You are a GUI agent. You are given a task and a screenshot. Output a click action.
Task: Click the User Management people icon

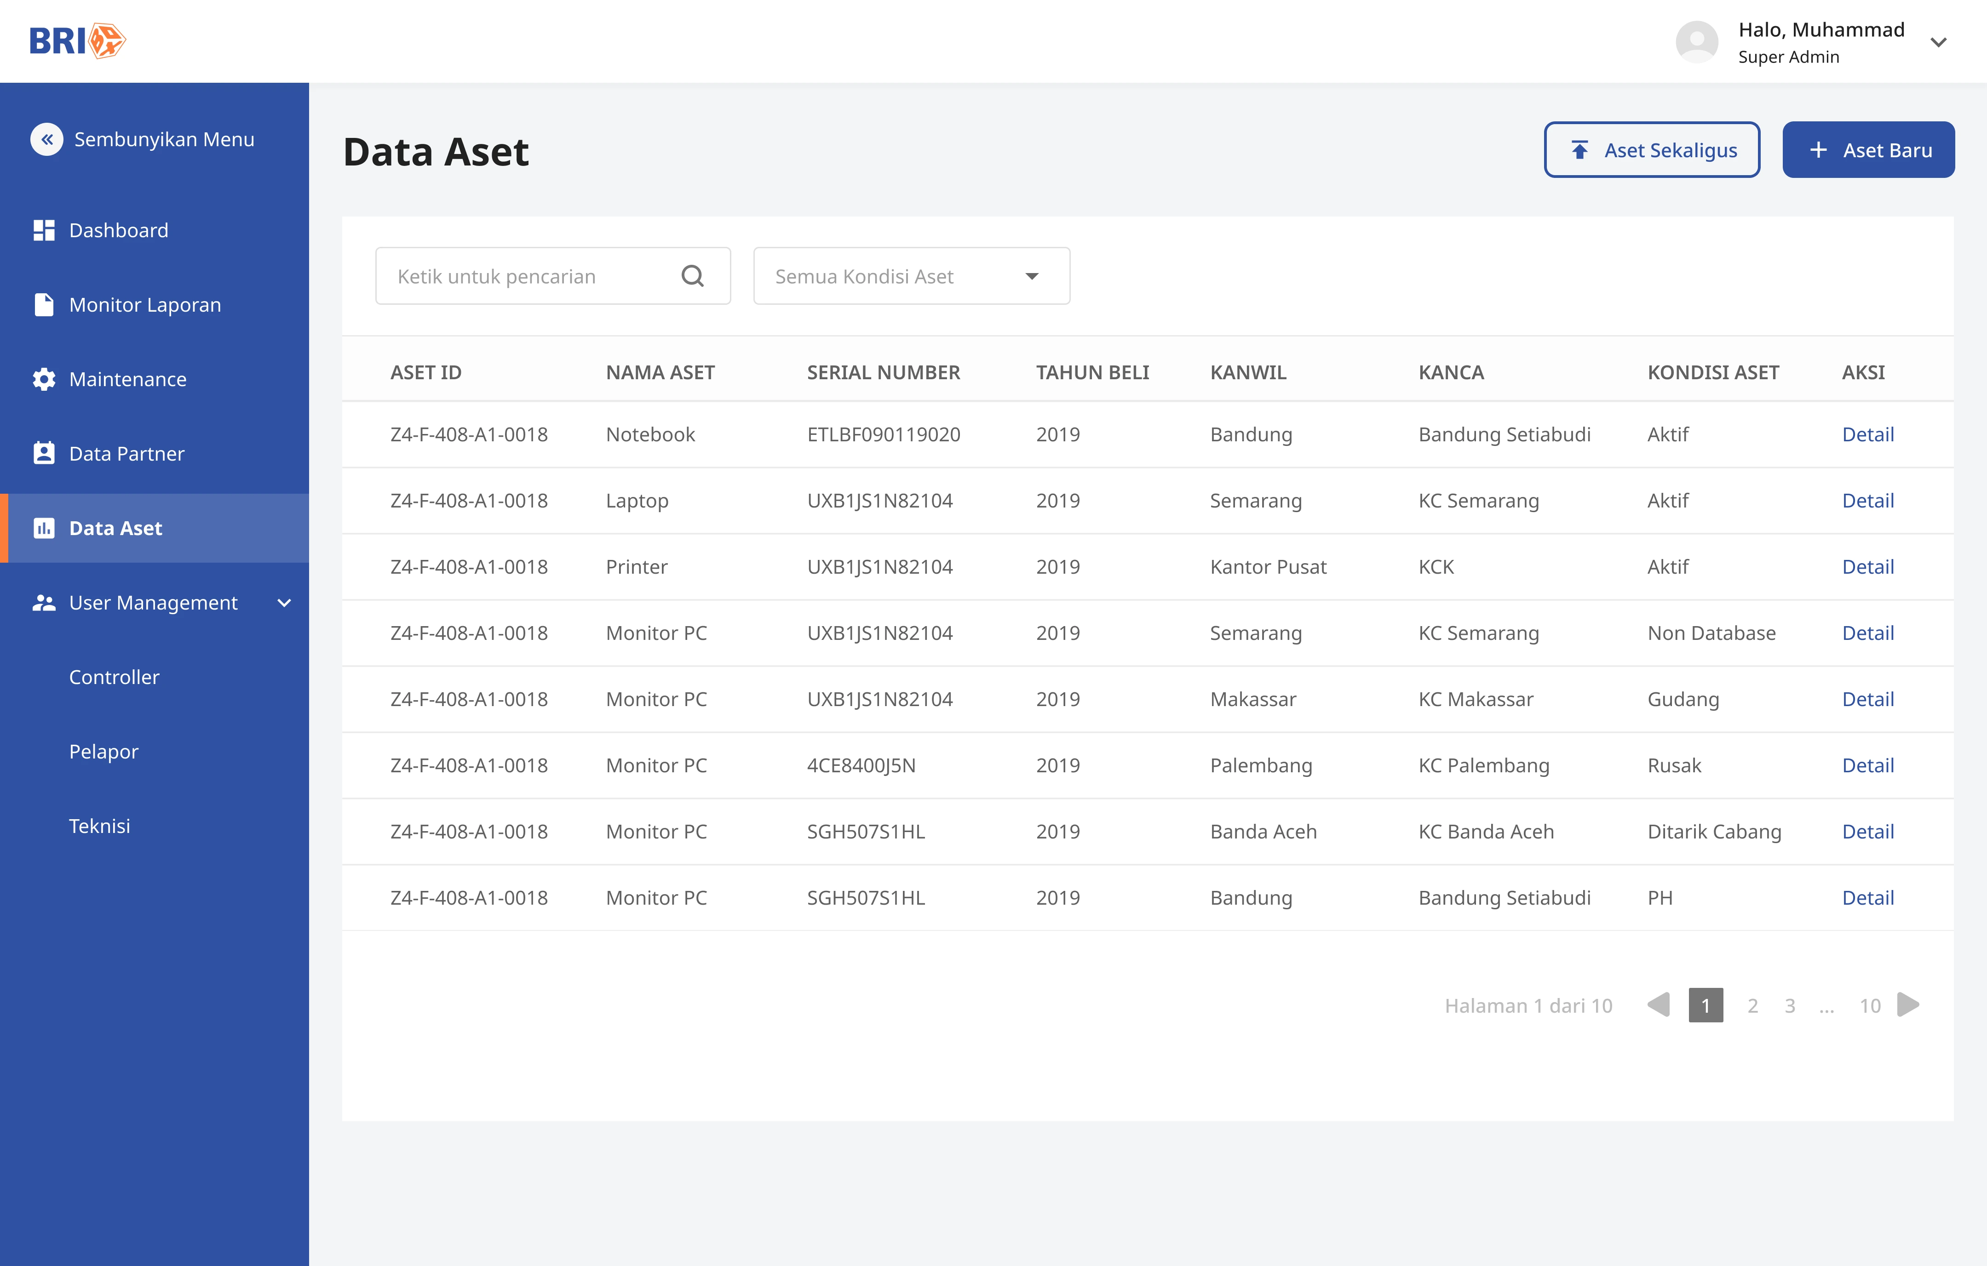(44, 602)
